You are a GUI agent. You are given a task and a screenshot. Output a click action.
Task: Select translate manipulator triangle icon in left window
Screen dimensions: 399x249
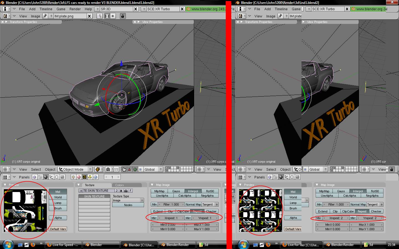pyautogui.click(x=129, y=169)
